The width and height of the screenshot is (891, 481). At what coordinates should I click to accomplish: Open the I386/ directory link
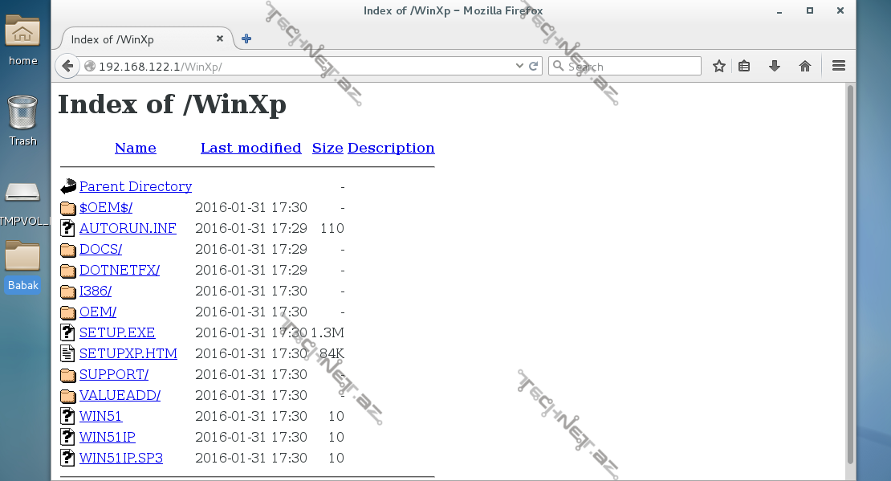coord(95,291)
